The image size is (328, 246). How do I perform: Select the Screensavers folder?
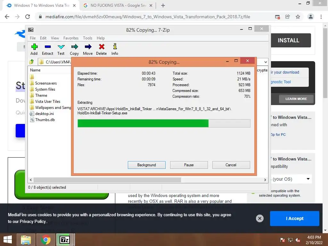click(46, 83)
